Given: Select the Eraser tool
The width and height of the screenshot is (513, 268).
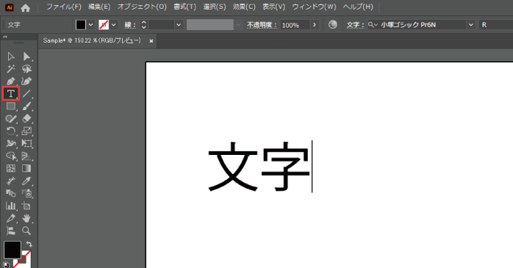Looking at the screenshot, I should point(26,119).
